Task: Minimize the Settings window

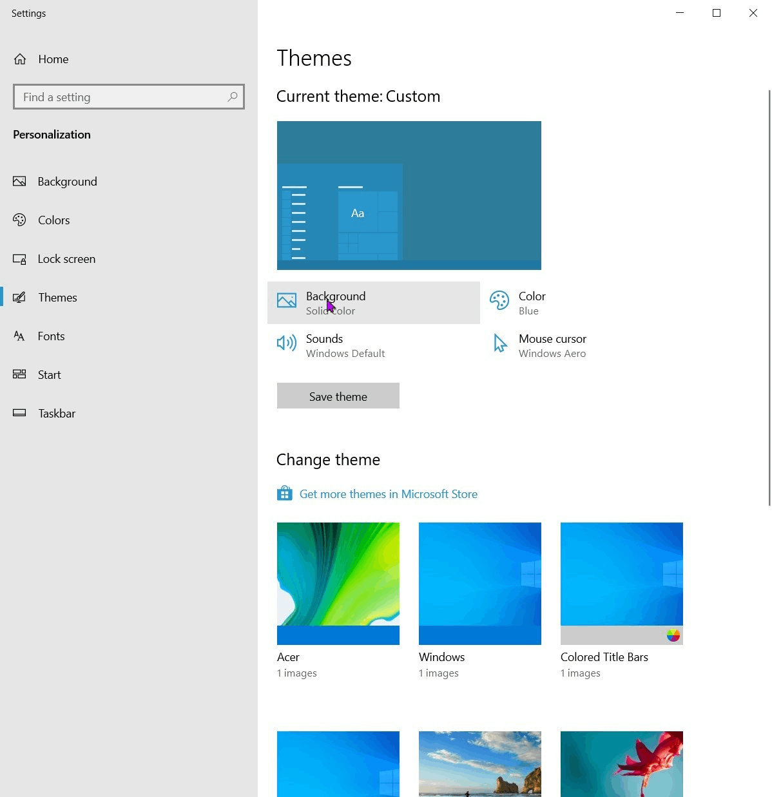Action: coord(680,13)
